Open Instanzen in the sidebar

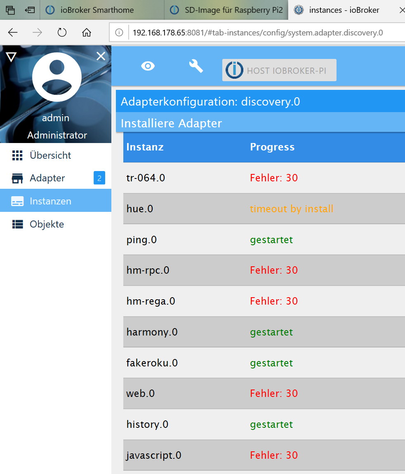(56, 201)
